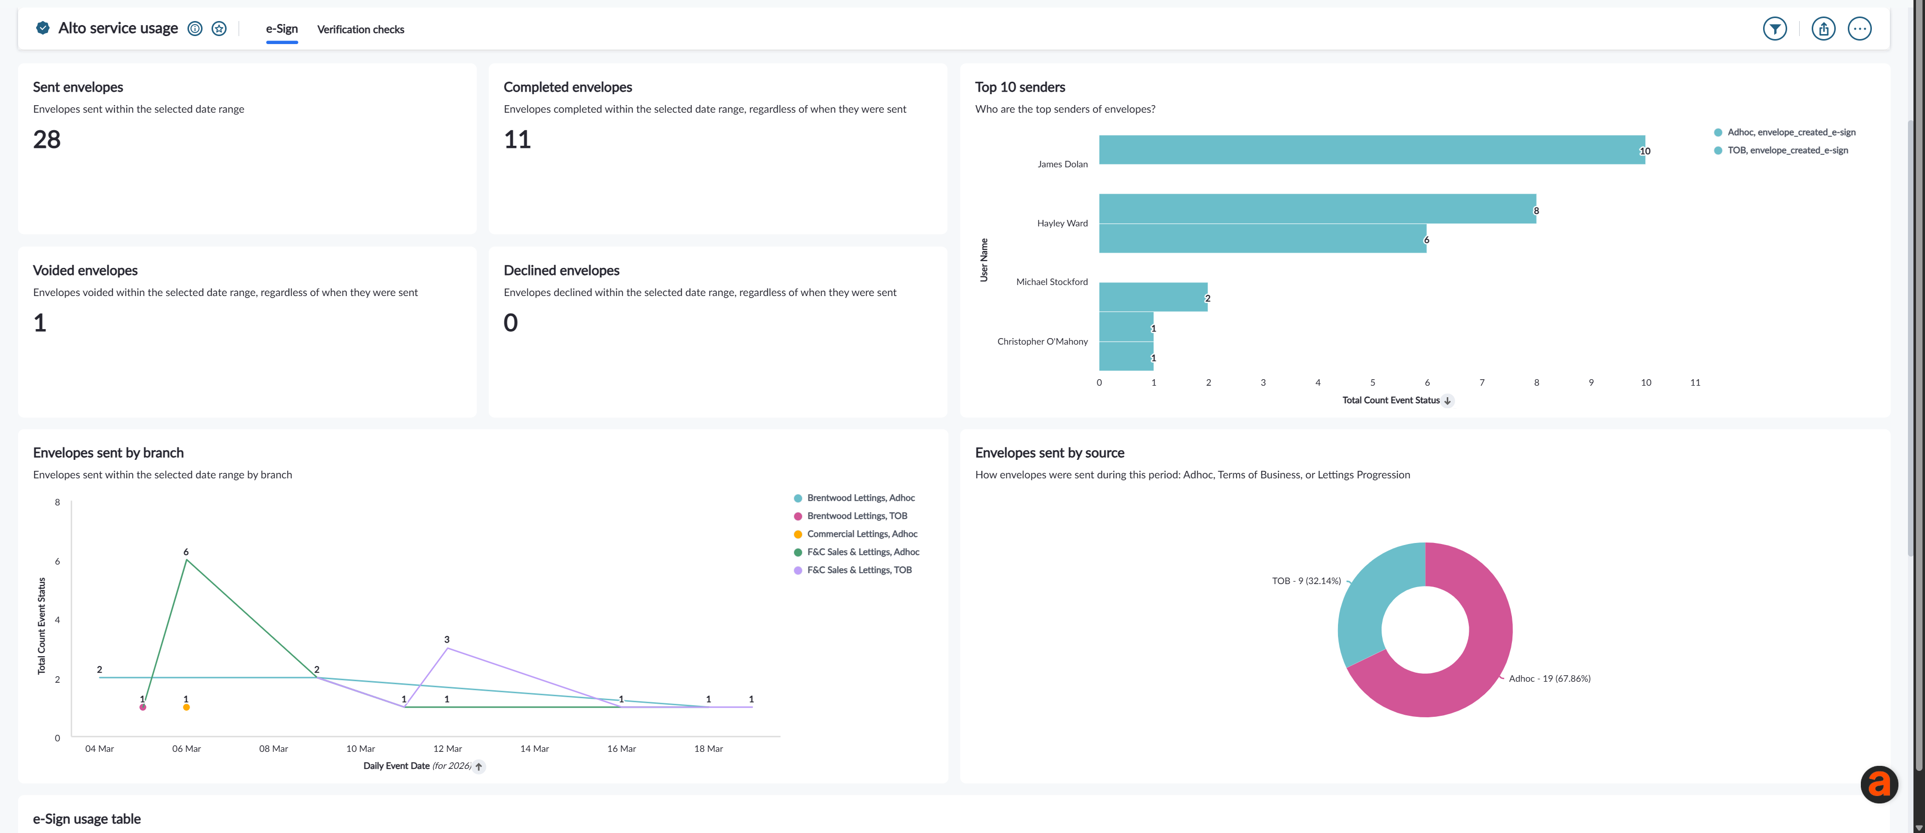Toggle F&C Sales & Lettings, Adhoc legend series
The width and height of the screenshot is (1925, 833).
pyautogui.click(x=856, y=551)
